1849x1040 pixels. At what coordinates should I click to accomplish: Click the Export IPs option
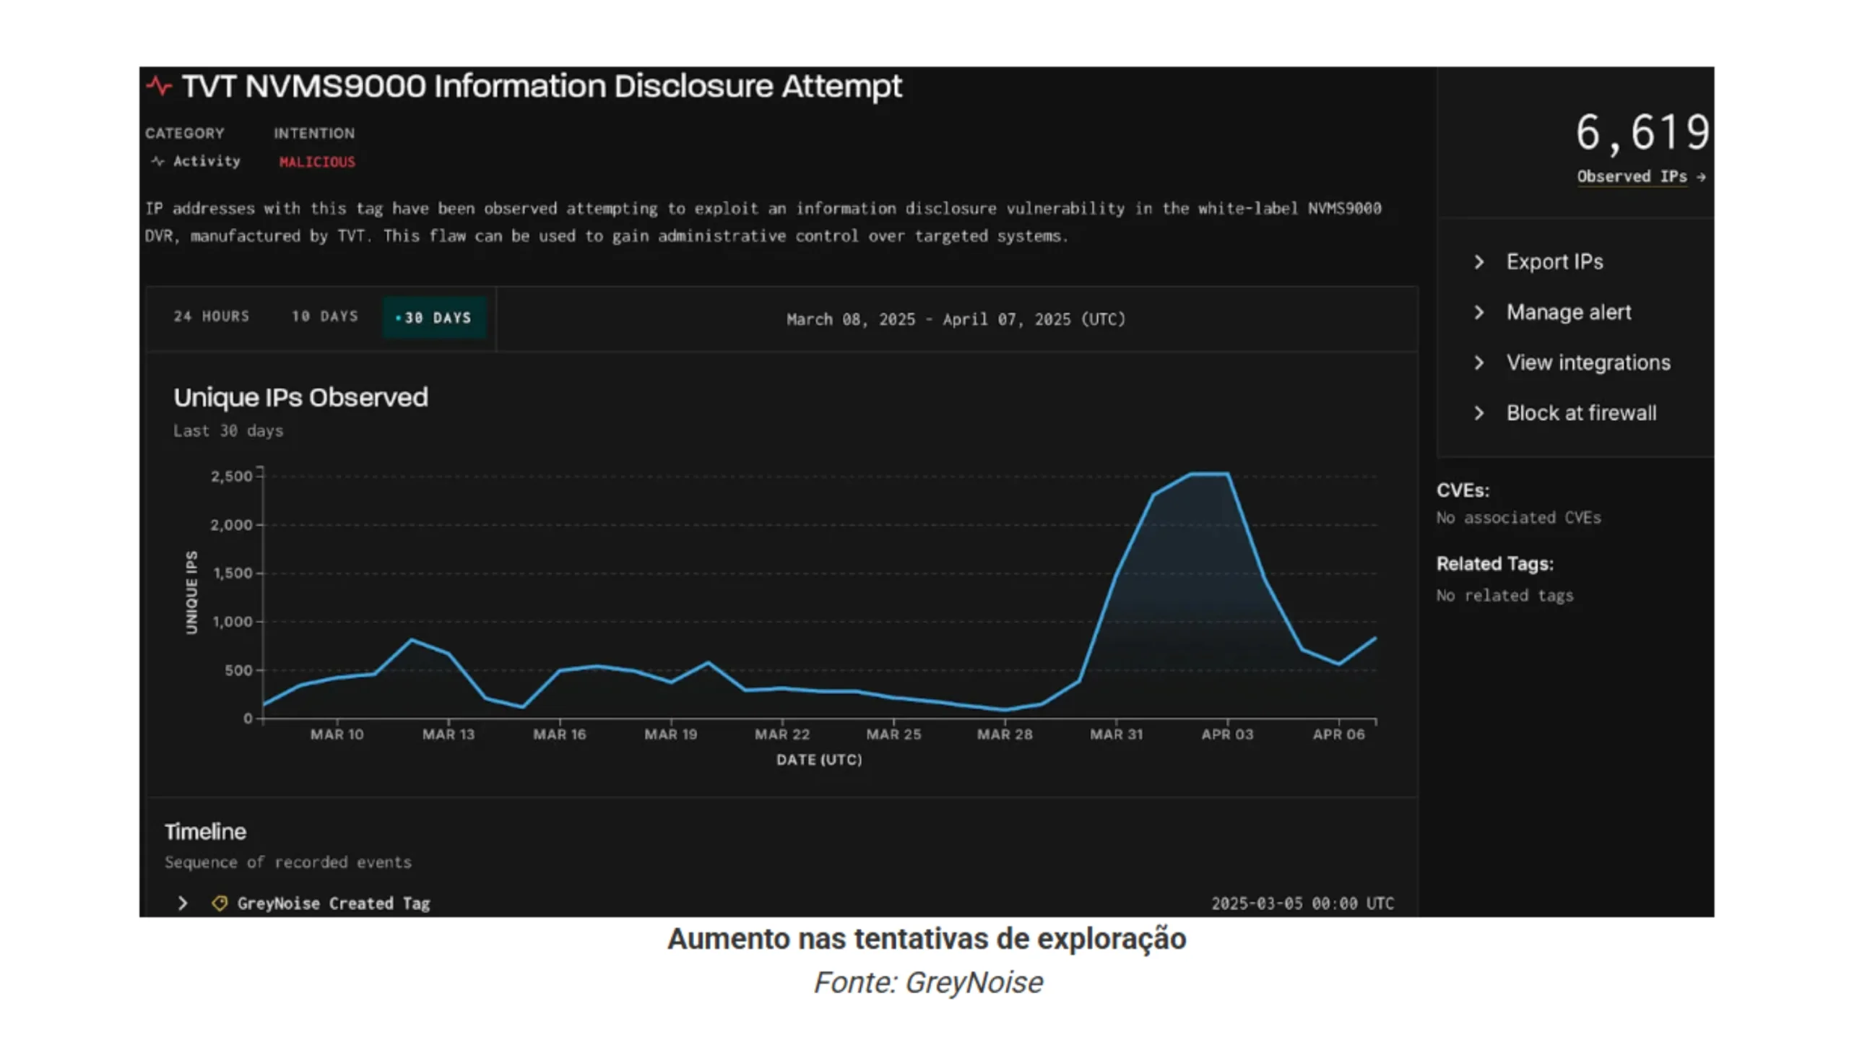coord(1554,261)
